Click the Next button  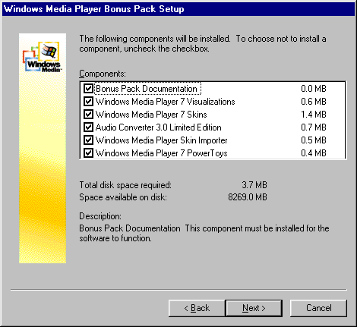(254, 308)
